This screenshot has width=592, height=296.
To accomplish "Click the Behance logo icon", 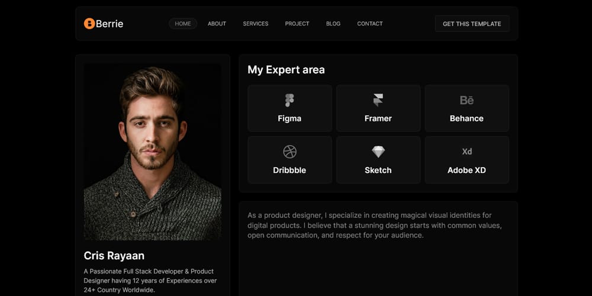I will pyautogui.click(x=466, y=100).
